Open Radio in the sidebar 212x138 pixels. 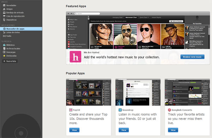tap(7, 36)
